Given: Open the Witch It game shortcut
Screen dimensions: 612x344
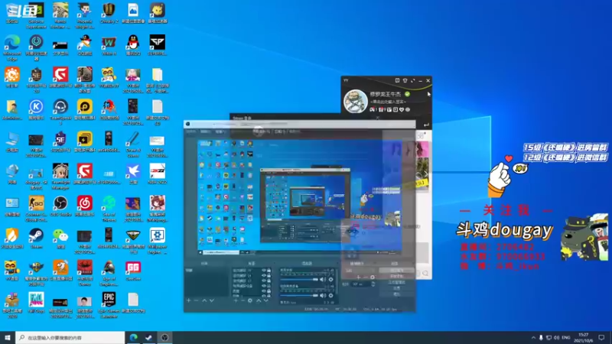Looking at the screenshot, I should 109,45.
